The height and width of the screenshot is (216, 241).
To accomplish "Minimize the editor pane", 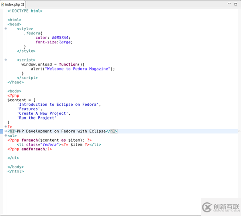I will (x=229, y=4).
